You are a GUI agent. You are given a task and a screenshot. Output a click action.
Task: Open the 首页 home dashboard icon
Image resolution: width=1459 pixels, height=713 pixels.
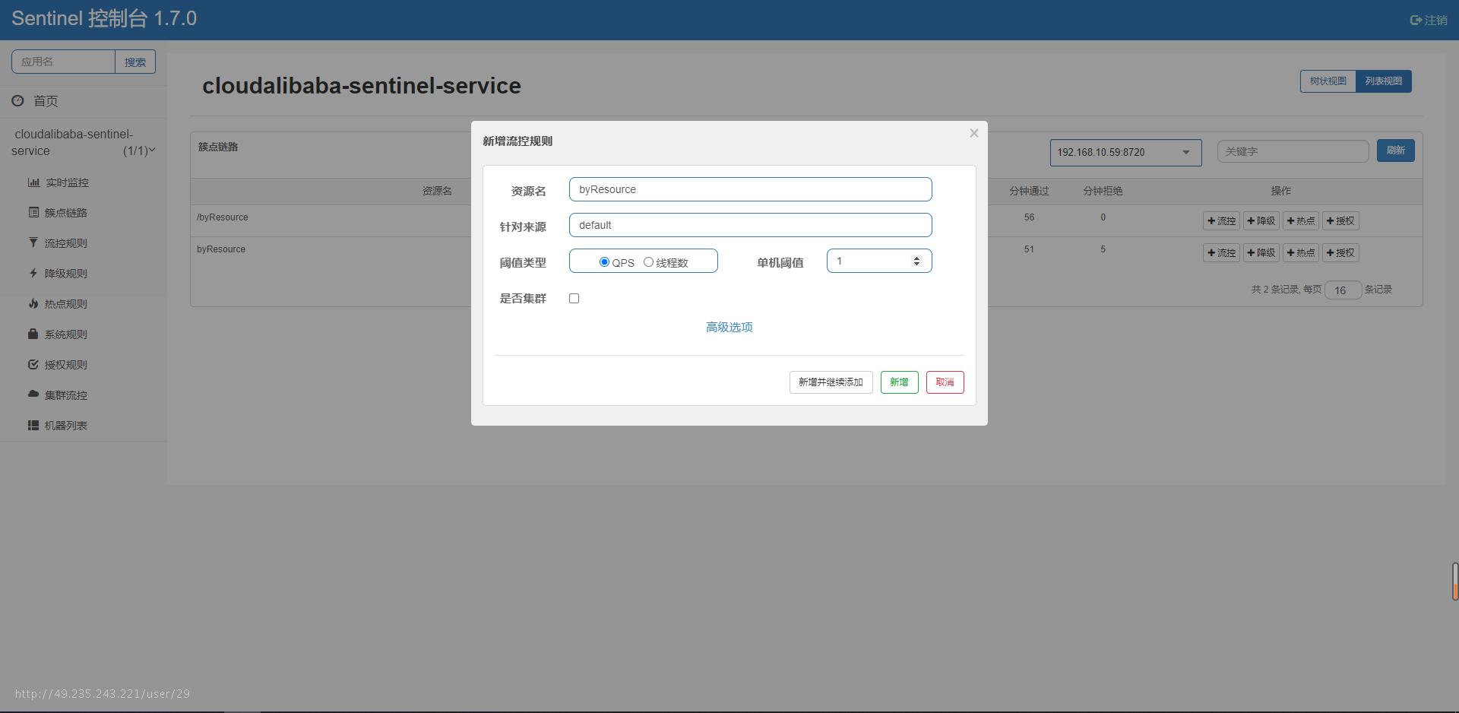tap(17, 100)
